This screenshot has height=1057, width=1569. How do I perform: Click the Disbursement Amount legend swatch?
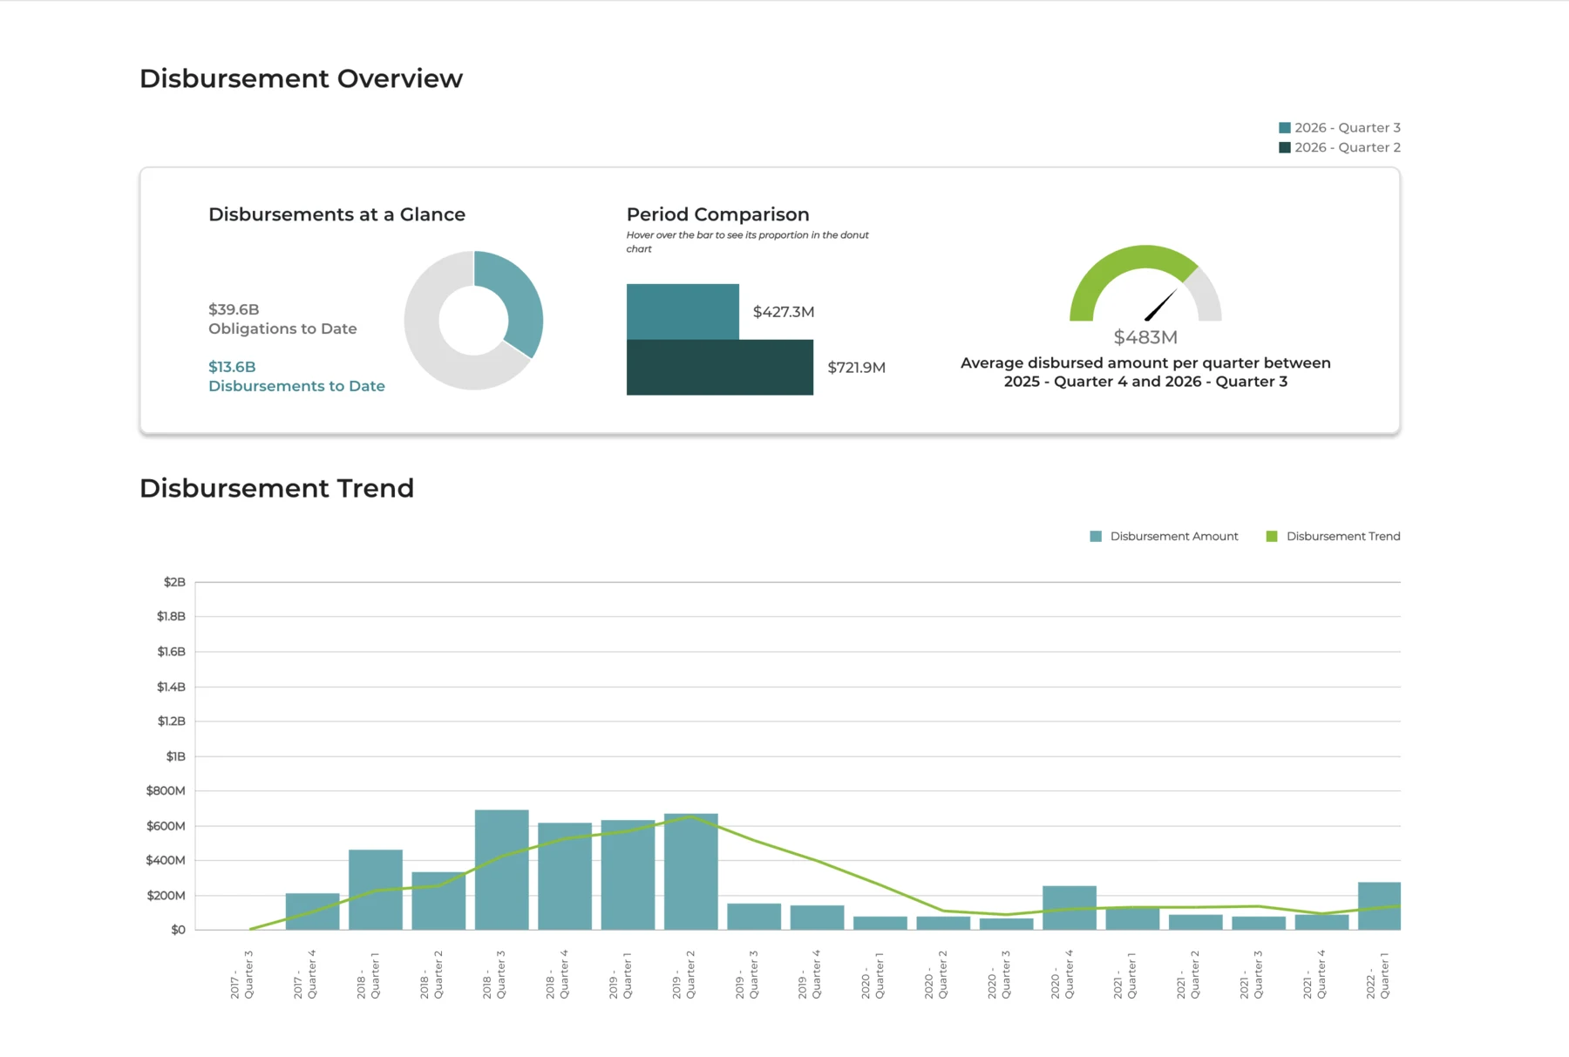tap(1096, 537)
